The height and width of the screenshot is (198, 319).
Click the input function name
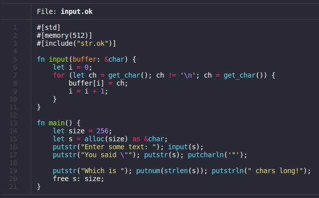pyautogui.click(x=59, y=59)
